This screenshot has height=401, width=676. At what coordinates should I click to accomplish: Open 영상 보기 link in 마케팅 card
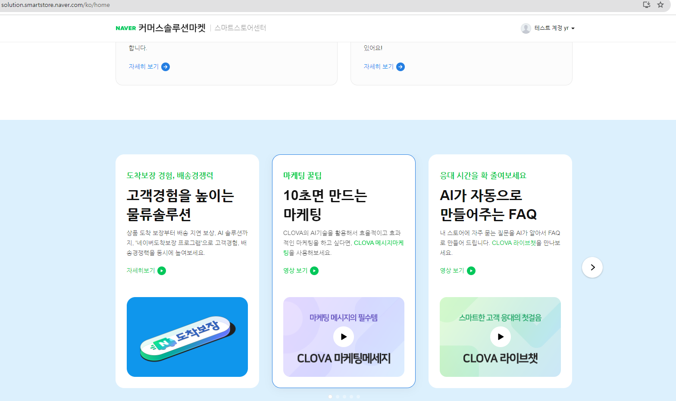pyautogui.click(x=295, y=270)
